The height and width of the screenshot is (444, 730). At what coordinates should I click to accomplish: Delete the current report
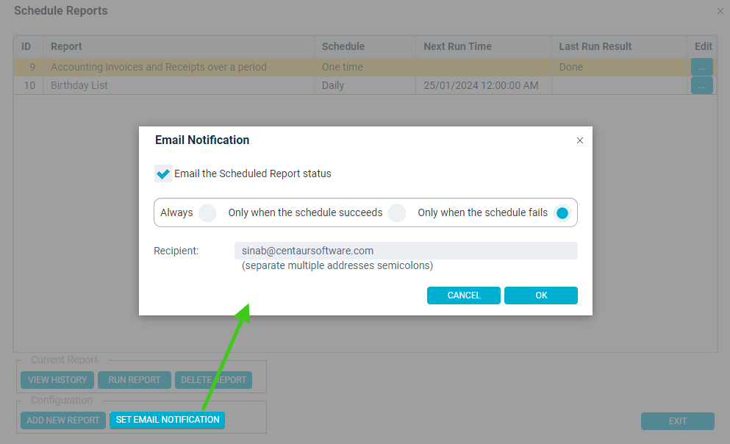(214, 380)
